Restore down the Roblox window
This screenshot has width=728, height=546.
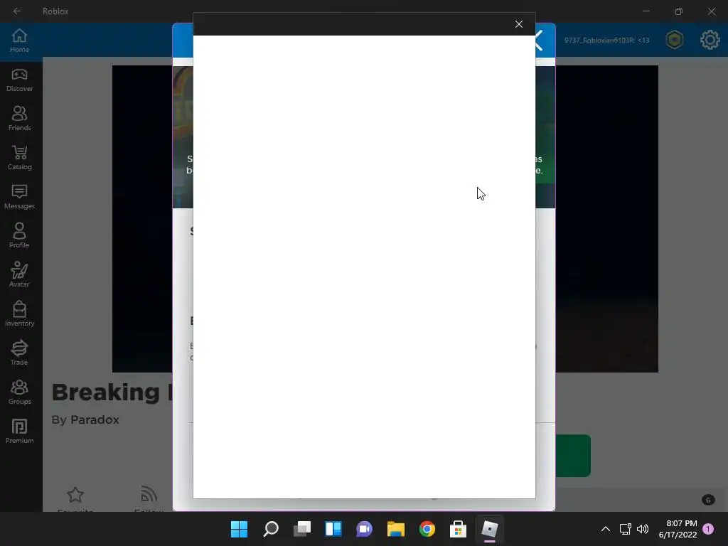[679, 11]
